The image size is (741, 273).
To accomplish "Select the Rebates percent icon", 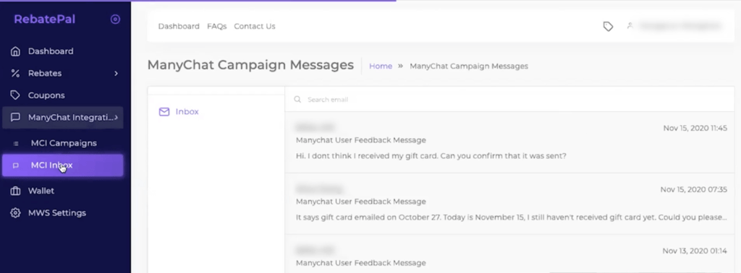I will [x=15, y=73].
